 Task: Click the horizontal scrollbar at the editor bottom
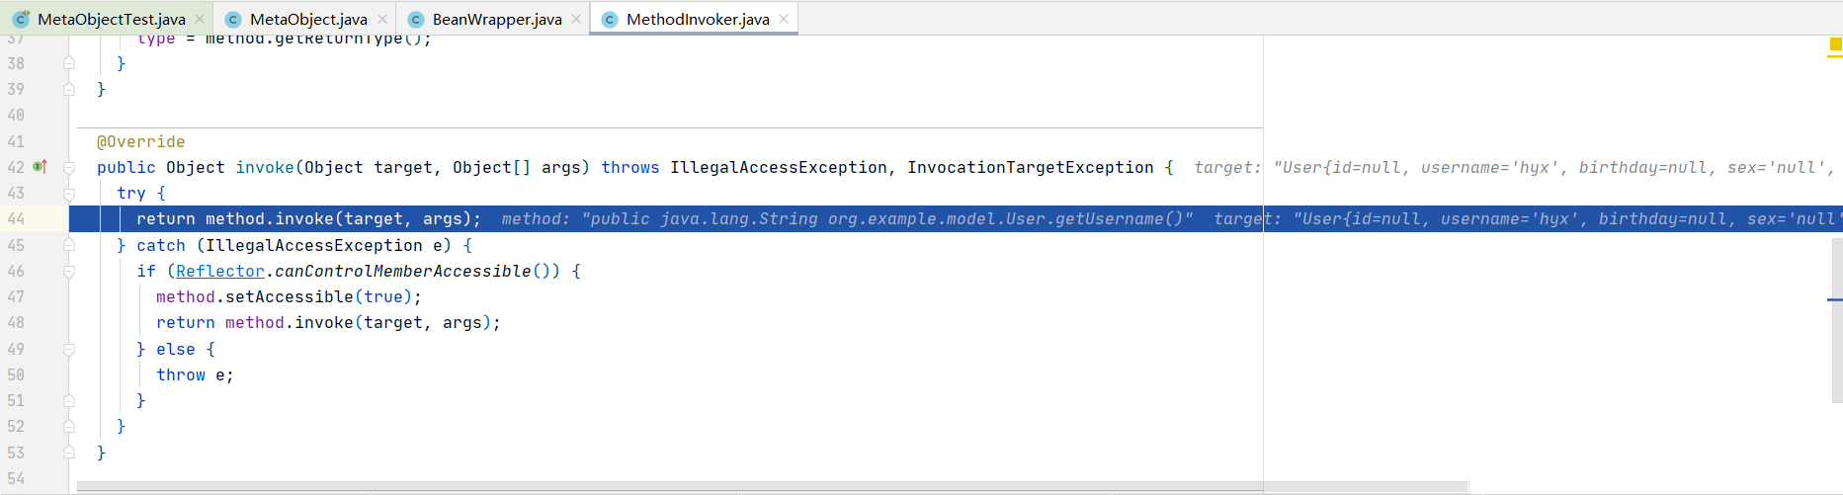point(772,487)
